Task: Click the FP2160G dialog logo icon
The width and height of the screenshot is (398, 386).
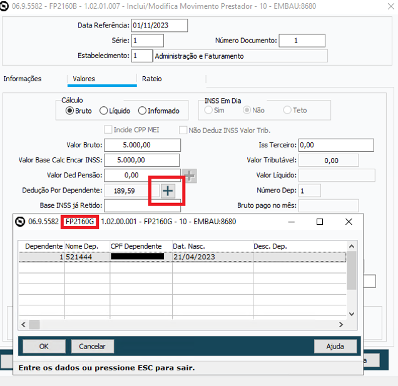Action: 20,222
